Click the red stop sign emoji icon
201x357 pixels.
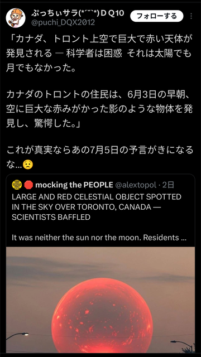click(x=28, y=185)
